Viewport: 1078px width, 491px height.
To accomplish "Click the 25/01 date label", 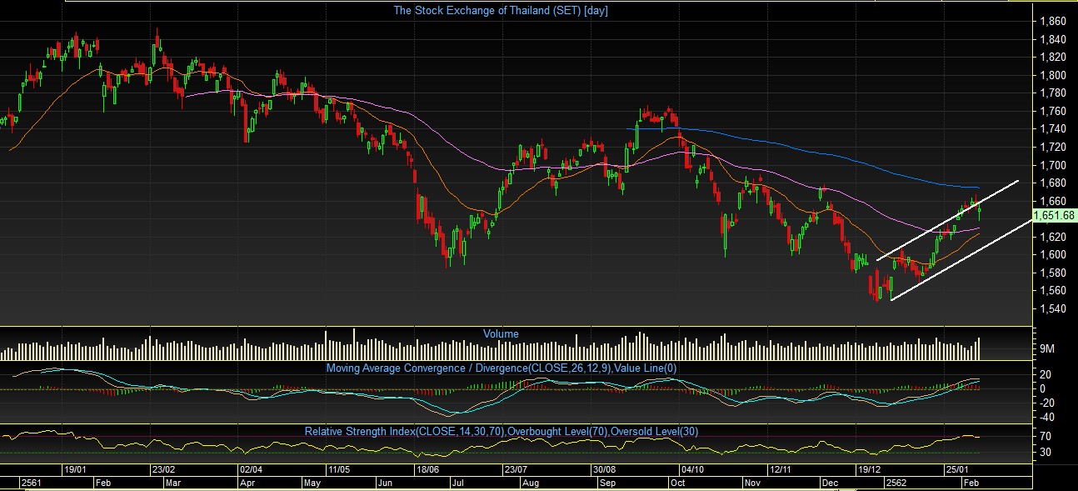I will coord(956,470).
